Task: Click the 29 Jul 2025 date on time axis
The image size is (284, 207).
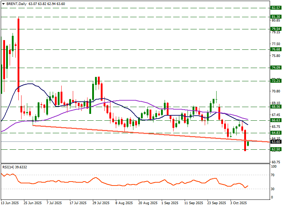Action: (100, 203)
